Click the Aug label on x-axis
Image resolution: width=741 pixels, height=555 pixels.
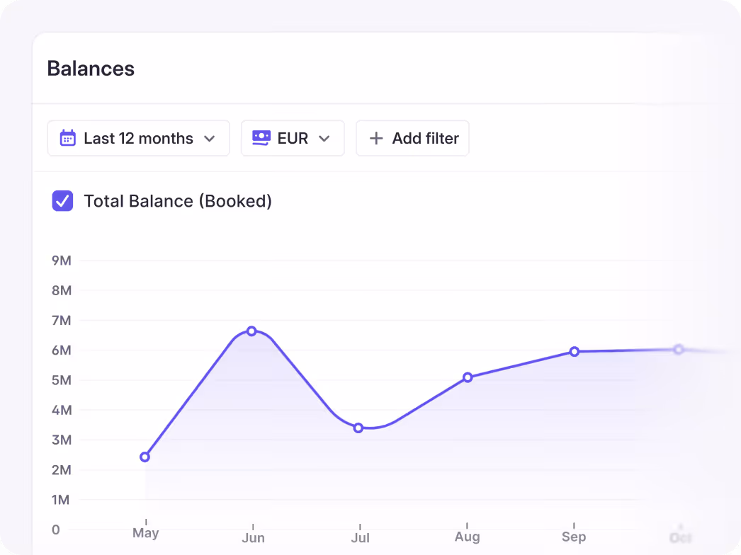(x=468, y=537)
